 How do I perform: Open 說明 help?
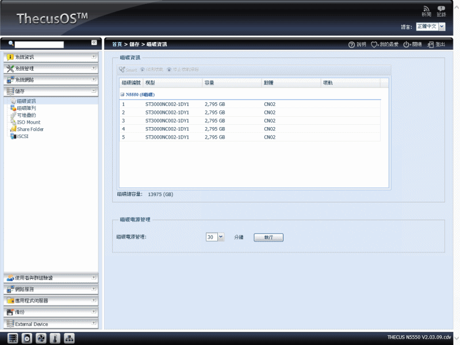point(357,45)
